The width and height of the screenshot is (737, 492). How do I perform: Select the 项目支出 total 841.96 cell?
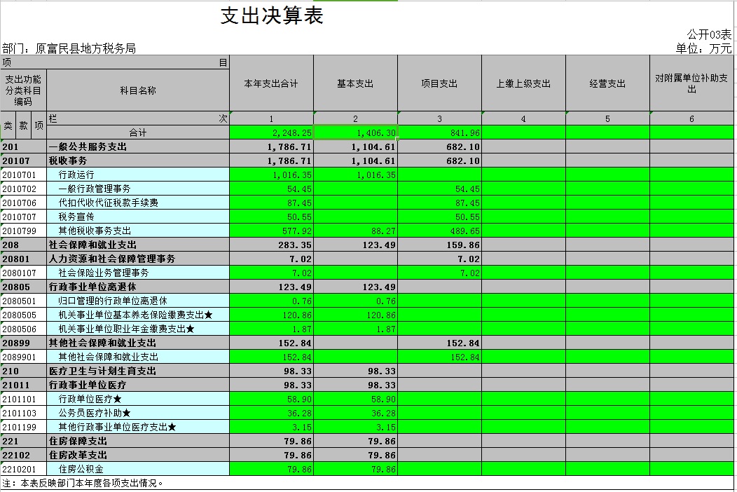click(x=439, y=132)
